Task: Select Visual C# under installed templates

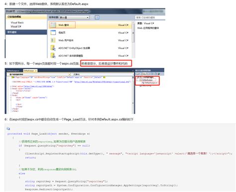Action: point(16,26)
